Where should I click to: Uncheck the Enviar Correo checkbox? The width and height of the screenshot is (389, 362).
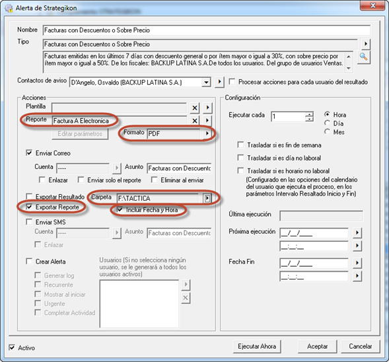tap(29, 153)
